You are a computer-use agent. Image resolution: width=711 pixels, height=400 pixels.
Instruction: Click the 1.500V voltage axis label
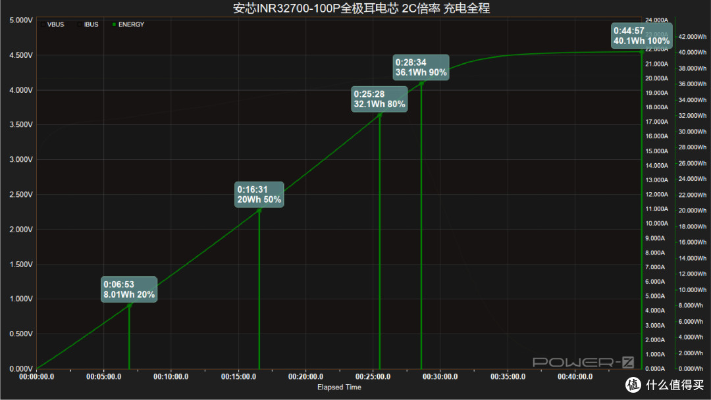point(21,264)
